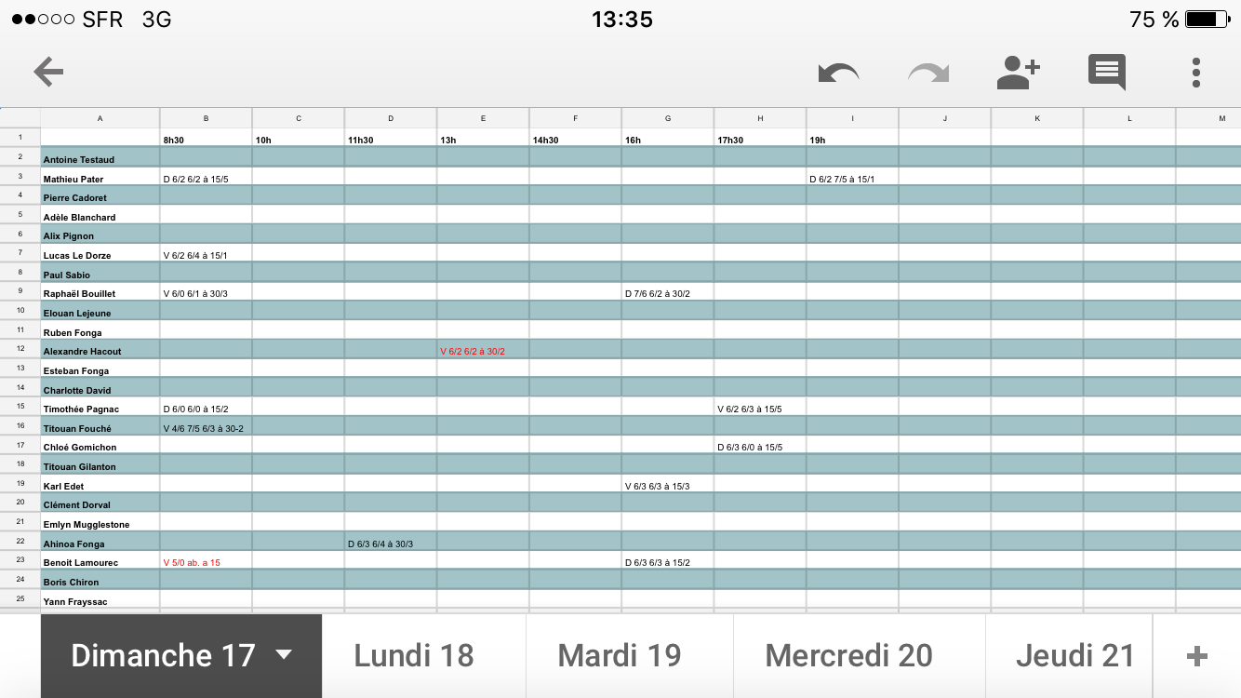The height and width of the screenshot is (698, 1241).
Task: Tap the back arrow icon
Action: 48,72
